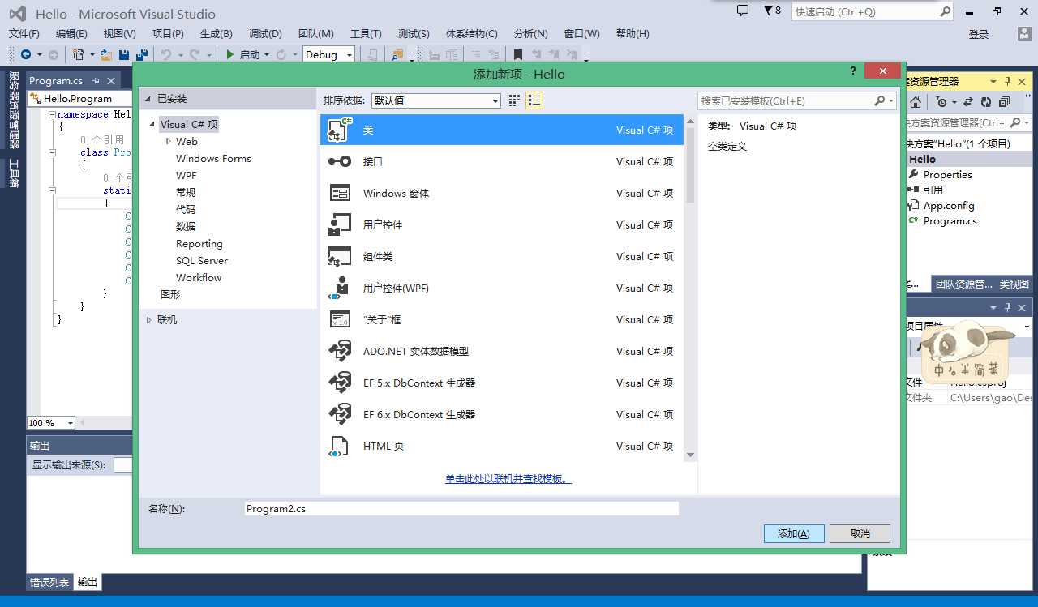Choose the 组件类 template

tap(502, 256)
